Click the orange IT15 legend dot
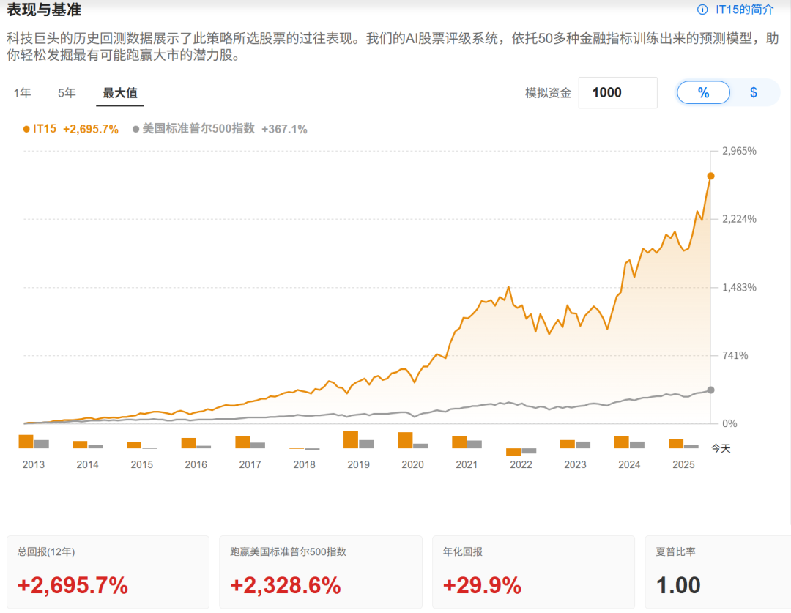 pyautogui.click(x=26, y=129)
